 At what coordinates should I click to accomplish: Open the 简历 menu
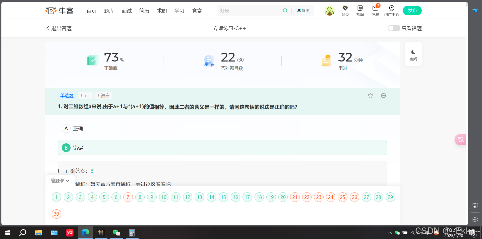(144, 11)
